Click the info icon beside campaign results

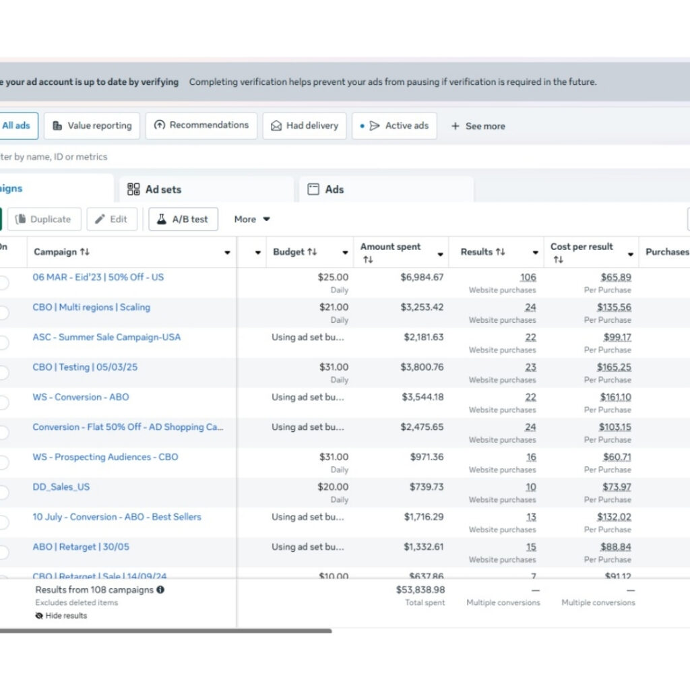[x=160, y=590]
